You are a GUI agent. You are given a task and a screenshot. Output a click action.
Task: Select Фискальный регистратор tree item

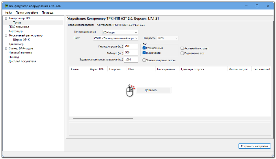click(x=25, y=35)
